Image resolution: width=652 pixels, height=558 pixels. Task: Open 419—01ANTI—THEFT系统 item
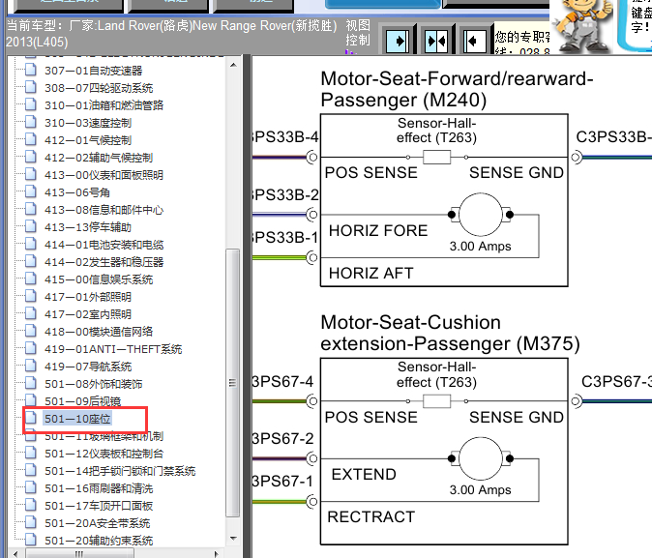click(x=113, y=349)
